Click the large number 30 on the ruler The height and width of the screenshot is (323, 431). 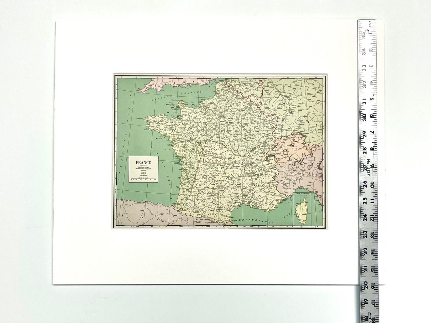point(364,117)
